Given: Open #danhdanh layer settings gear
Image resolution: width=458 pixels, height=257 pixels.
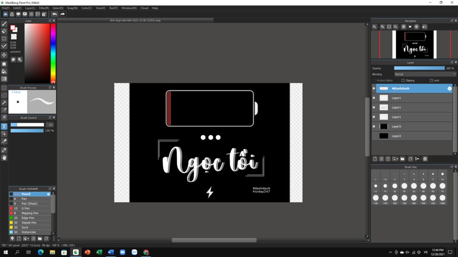Looking at the screenshot, I should pos(449,88).
